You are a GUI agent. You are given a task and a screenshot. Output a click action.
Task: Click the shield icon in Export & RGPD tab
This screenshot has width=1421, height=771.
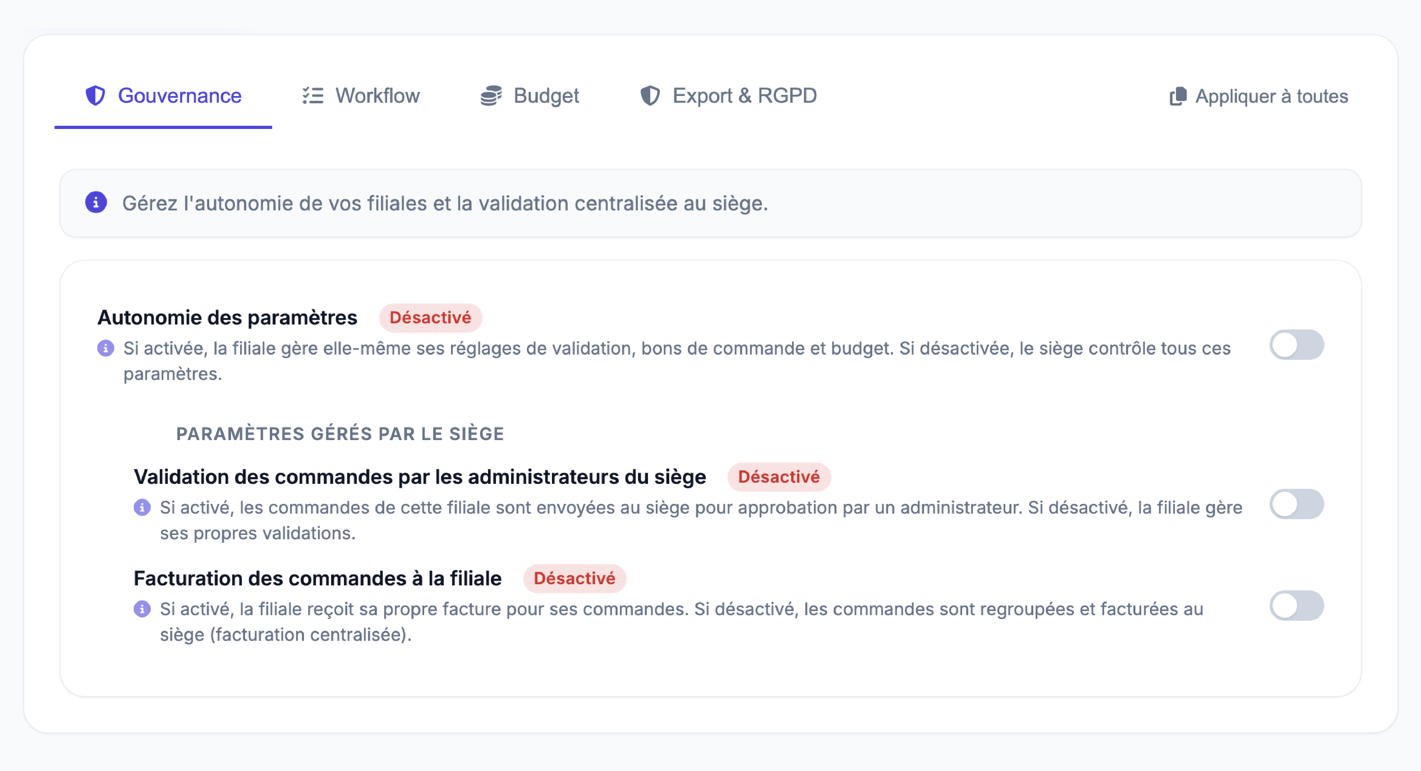pyautogui.click(x=650, y=95)
